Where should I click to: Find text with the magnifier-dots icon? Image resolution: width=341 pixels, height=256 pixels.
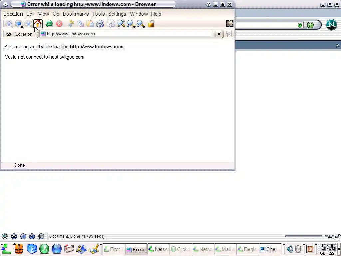click(x=121, y=24)
